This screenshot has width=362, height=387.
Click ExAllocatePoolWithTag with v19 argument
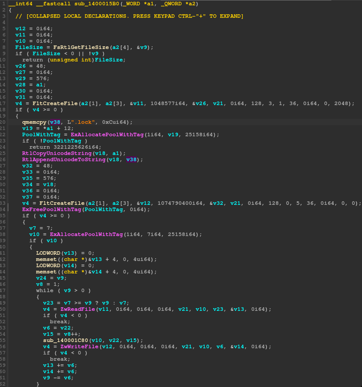(x=107, y=135)
